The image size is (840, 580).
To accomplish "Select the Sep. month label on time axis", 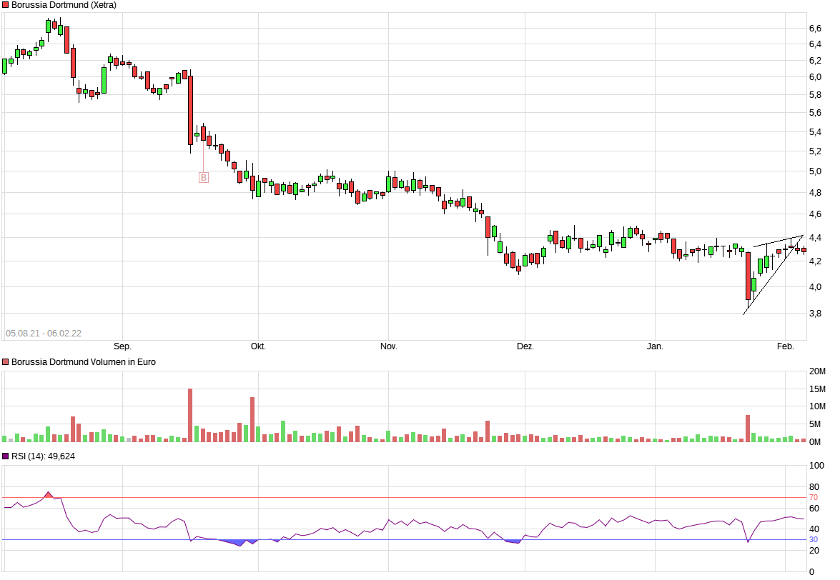I will click(123, 346).
